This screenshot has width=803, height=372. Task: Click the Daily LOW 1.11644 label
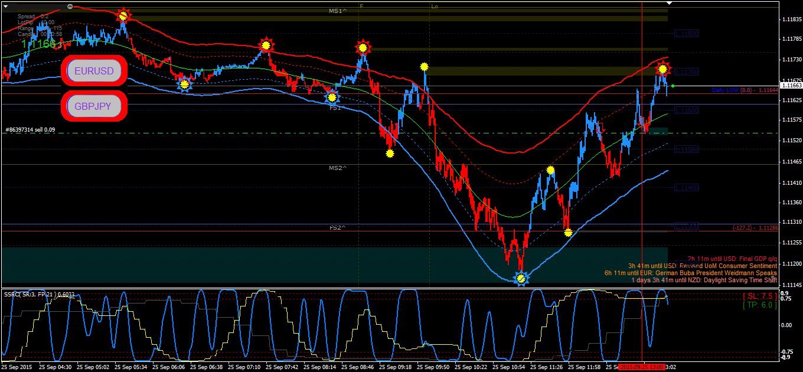744,90
